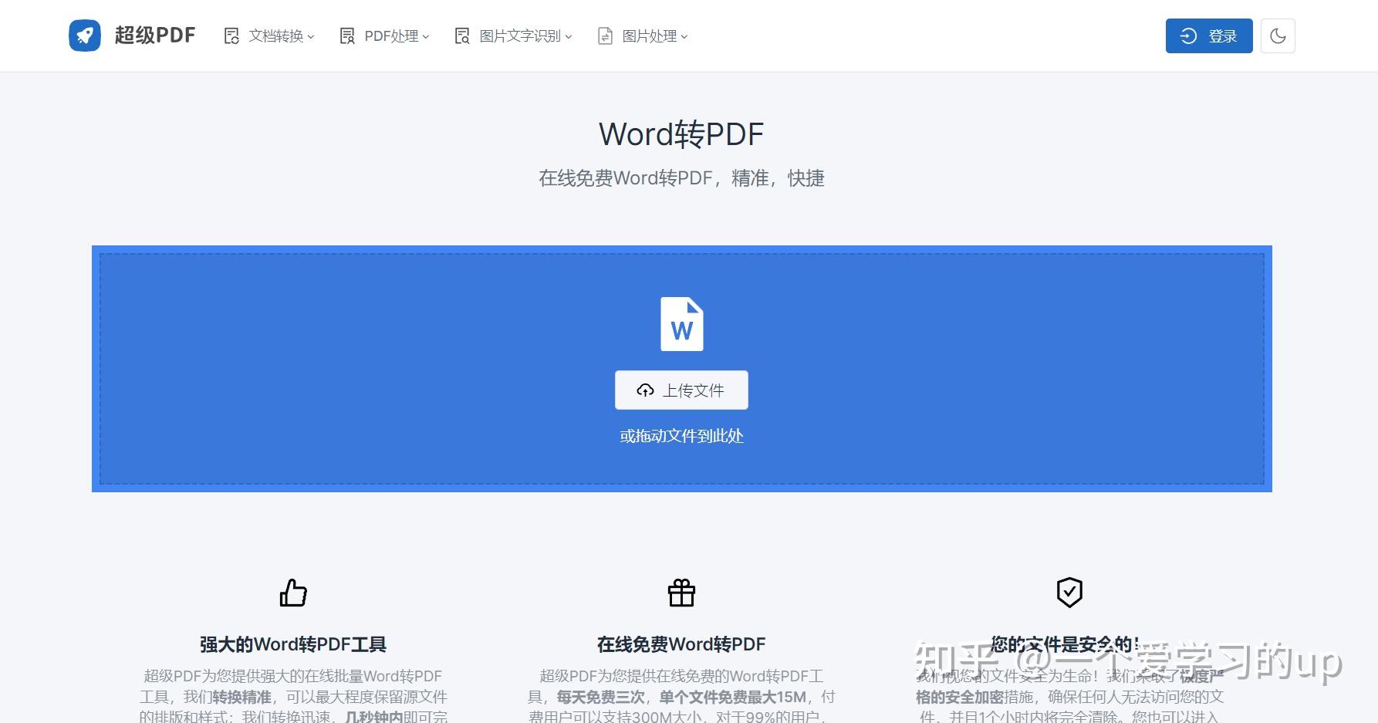Viewport: 1378px width, 723px height.
Task: Click the shield checkmark security icon
Action: click(1069, 593)
